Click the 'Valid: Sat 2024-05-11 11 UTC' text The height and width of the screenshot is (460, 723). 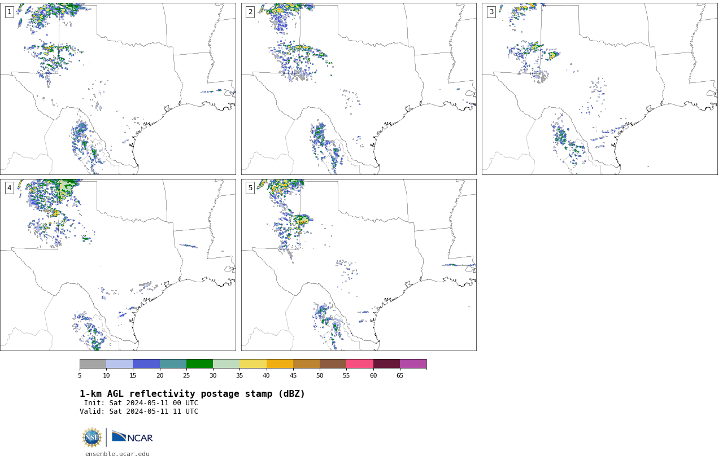coord(139,411)
